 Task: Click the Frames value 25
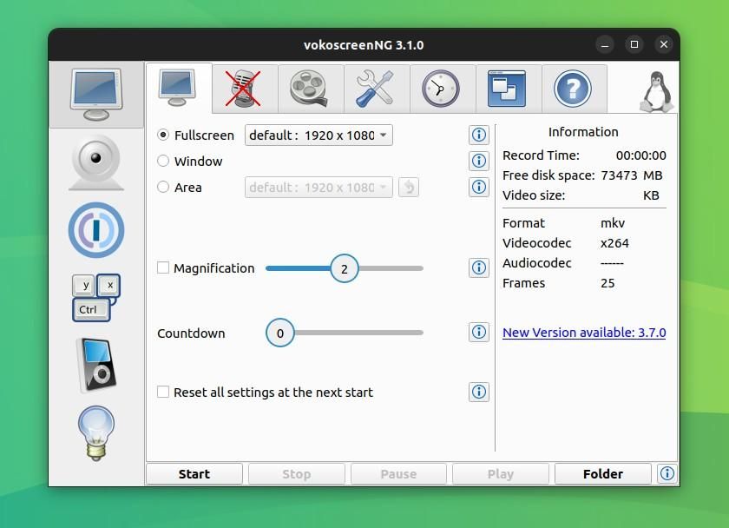click(x=607, y=283)
